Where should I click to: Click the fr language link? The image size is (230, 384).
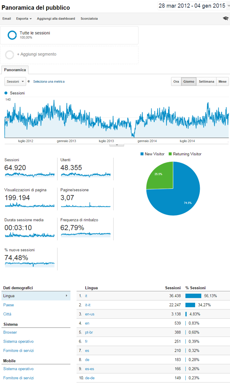click(x=86, y=341)
